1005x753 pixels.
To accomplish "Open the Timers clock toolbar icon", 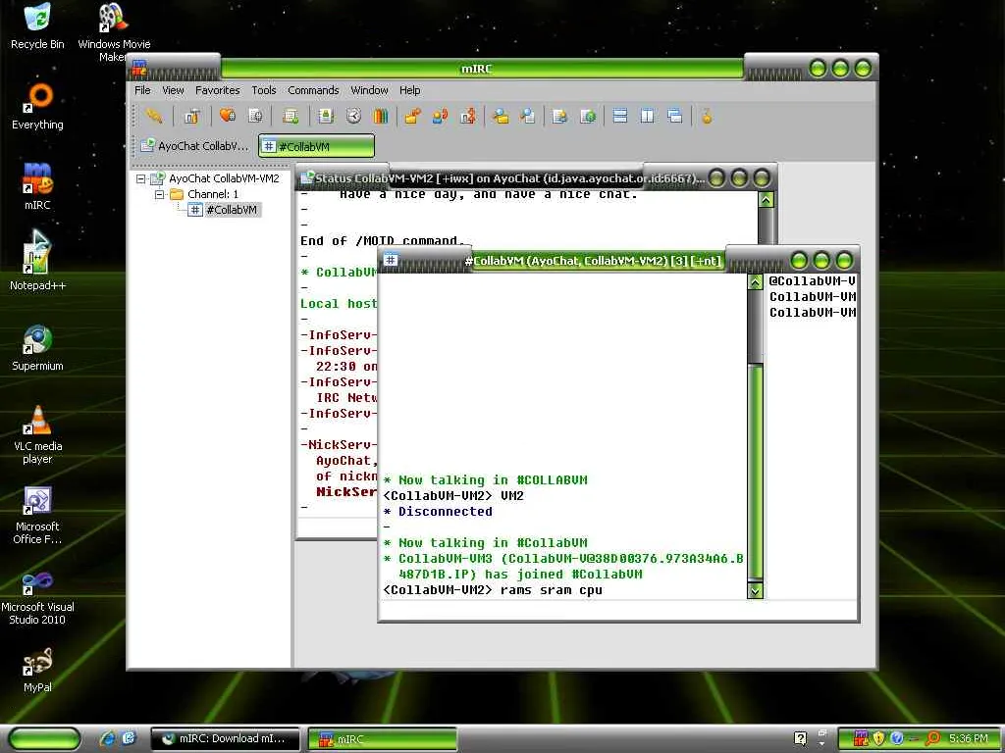I will pyautogui.click(x=353, y=116).
